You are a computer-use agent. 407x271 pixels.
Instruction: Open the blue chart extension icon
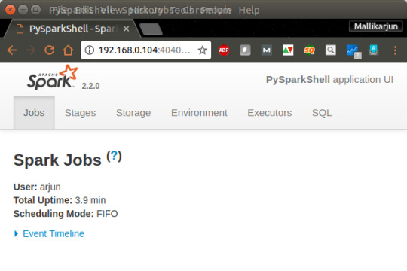(353, 51)
